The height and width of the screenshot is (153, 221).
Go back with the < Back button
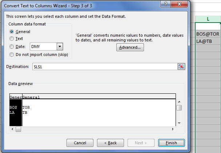[x=110, y=143]
